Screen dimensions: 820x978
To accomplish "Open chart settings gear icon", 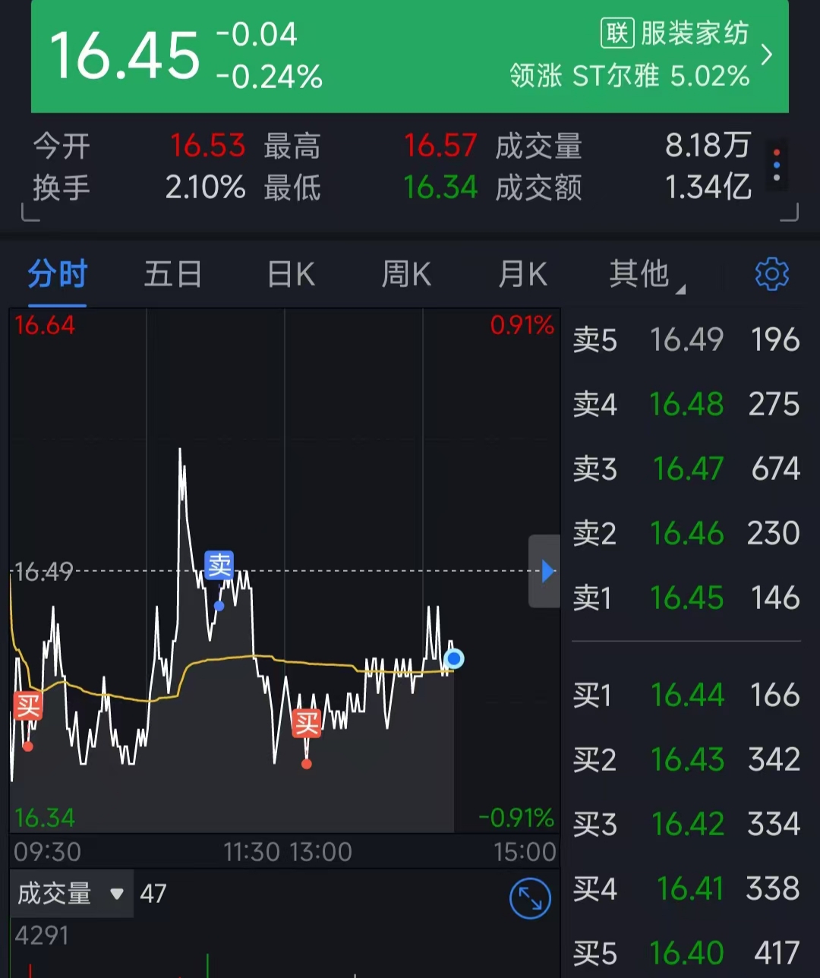I will click(772, 274).
